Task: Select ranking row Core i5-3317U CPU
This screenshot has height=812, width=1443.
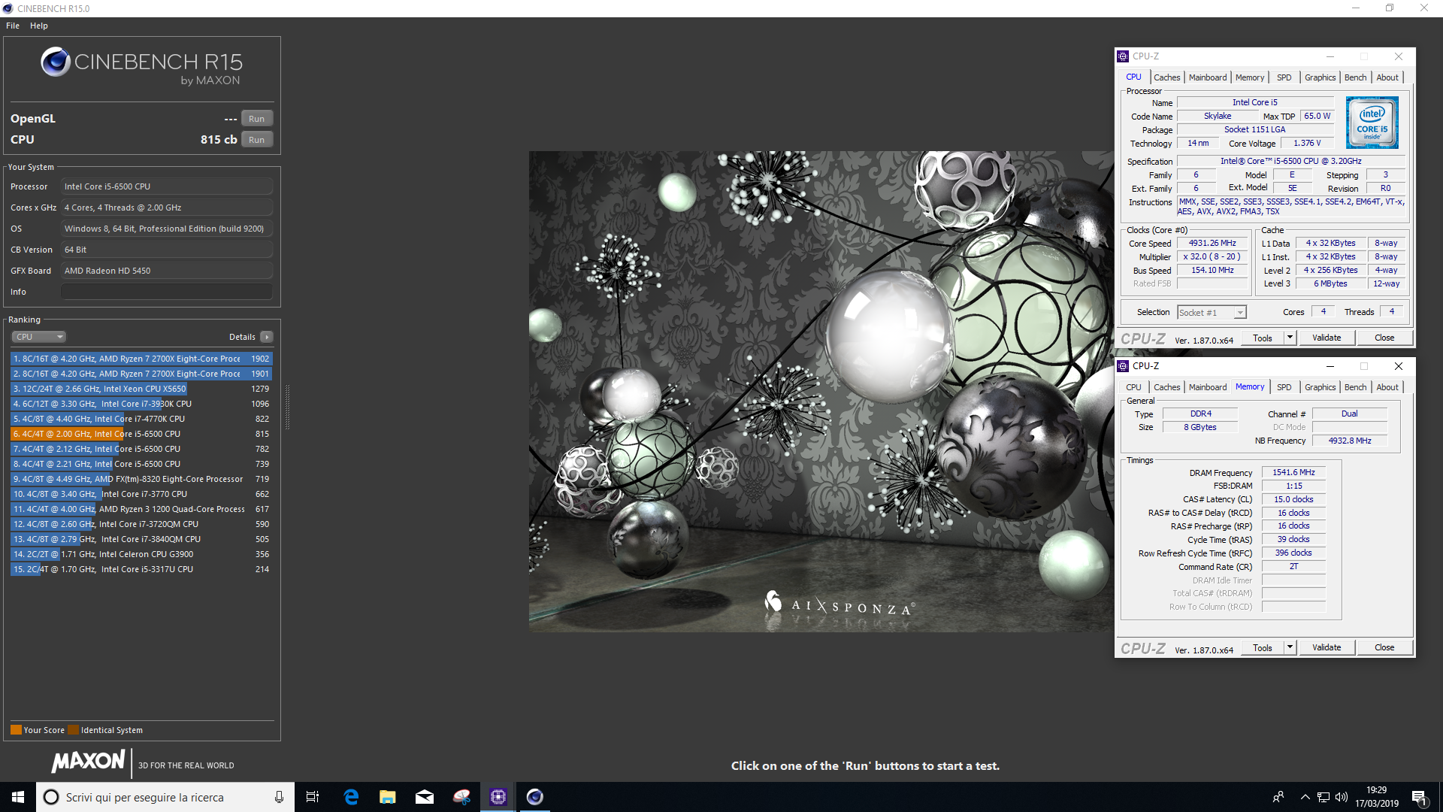Action: (141, 569)
